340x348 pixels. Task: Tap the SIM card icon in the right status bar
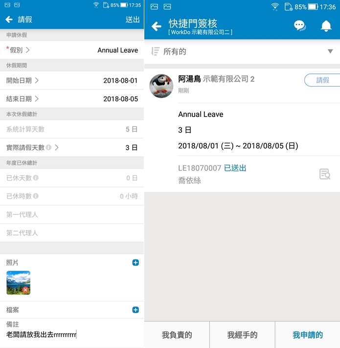288,7
